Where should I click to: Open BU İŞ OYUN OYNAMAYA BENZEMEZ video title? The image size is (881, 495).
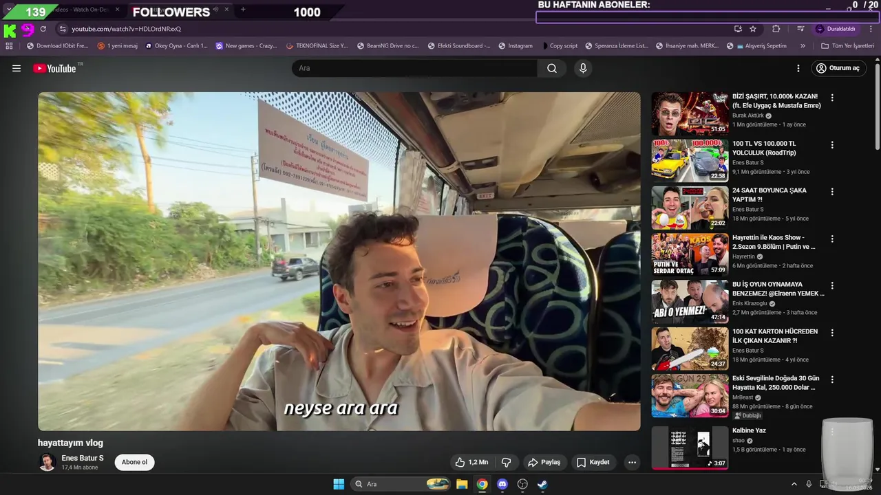(778, 289)
